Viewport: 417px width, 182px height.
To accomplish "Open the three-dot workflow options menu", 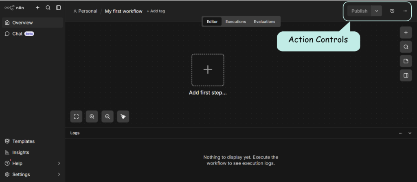I will click(405, 11).
